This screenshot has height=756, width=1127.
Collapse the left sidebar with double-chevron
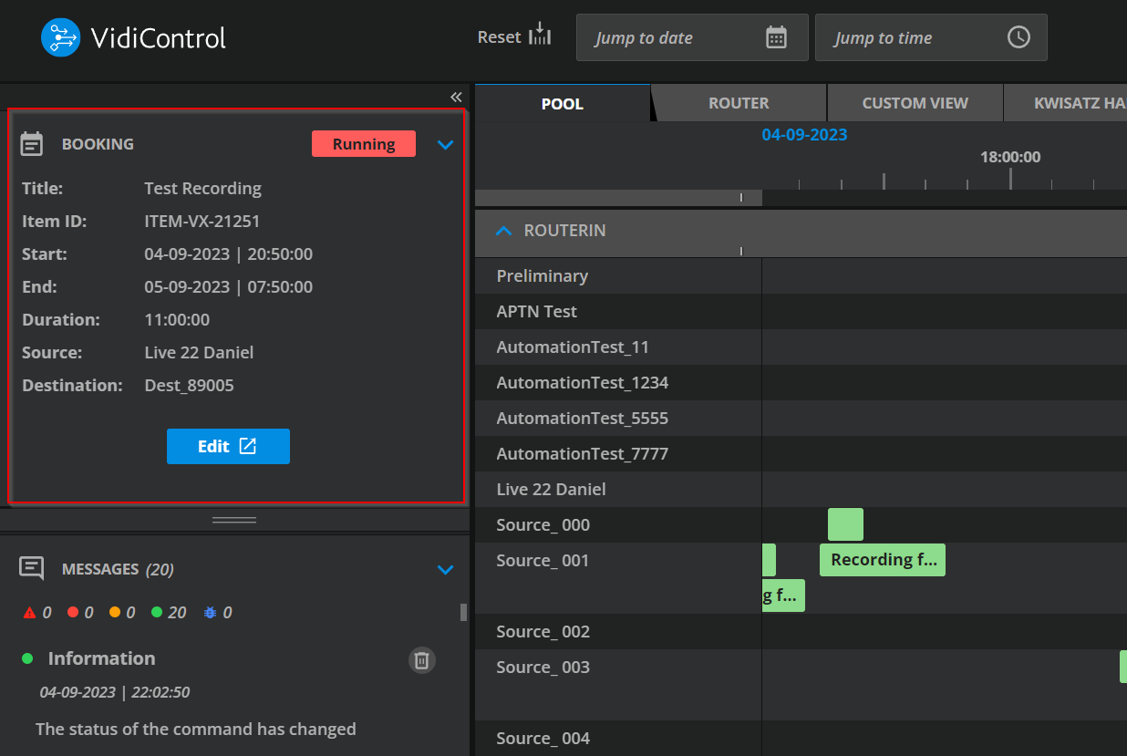[456, 98]
